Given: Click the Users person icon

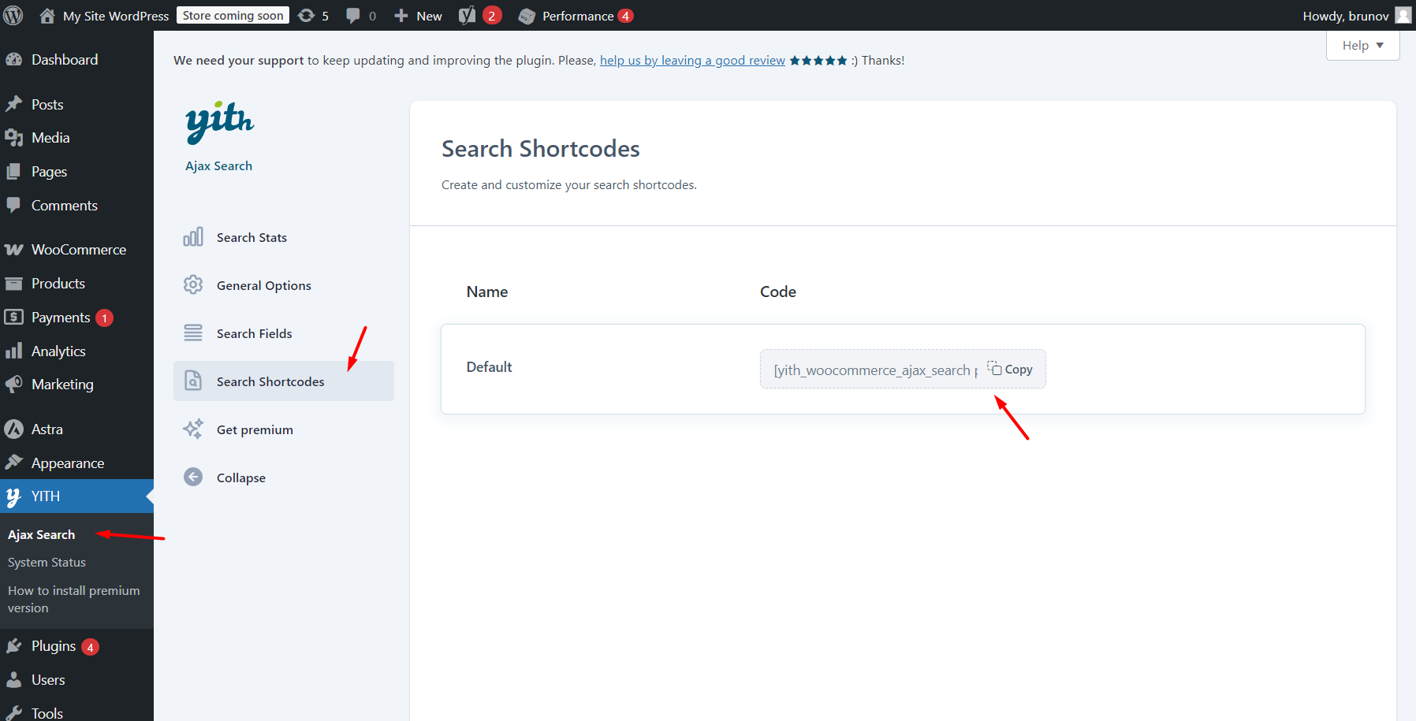Looking at the screenshot, I should [13, 680].
